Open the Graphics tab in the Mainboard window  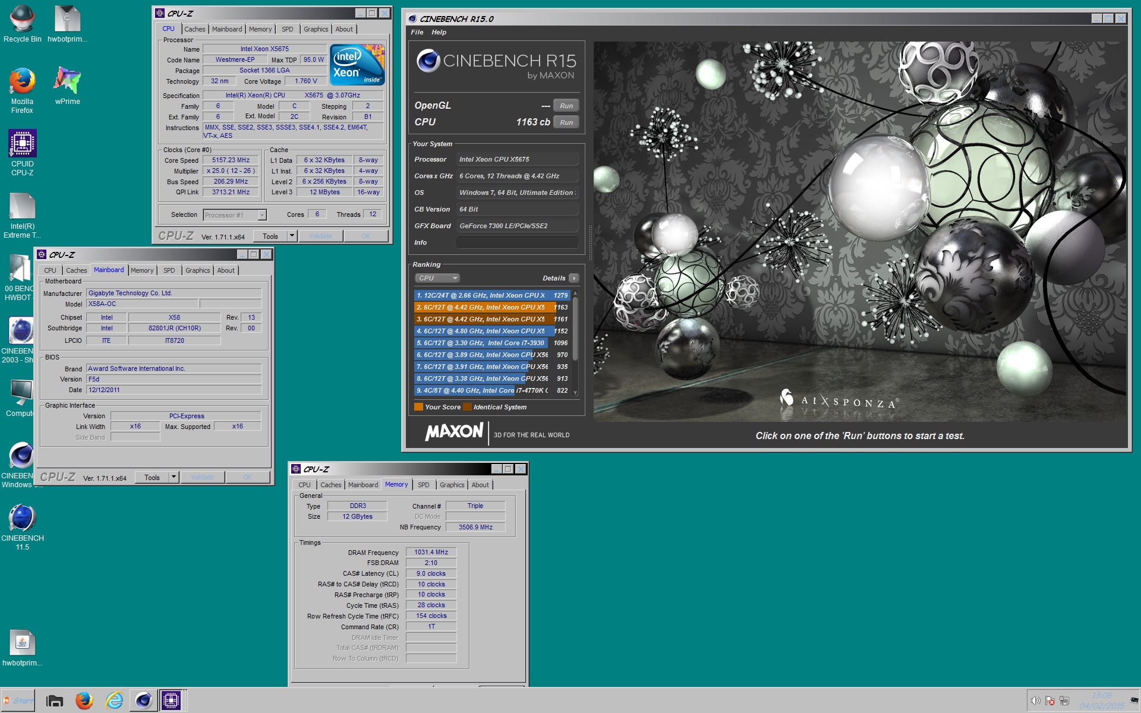click(198, 270)
